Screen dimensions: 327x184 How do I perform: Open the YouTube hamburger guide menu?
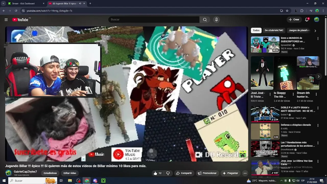click(x=6, y=20)
